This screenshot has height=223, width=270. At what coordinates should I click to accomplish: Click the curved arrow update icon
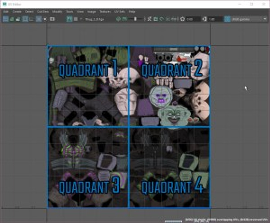[x=161, y=19]
